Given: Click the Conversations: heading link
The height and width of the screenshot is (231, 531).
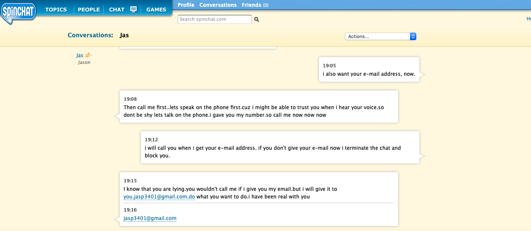Looking at the screenshot, I should [90, 35].
